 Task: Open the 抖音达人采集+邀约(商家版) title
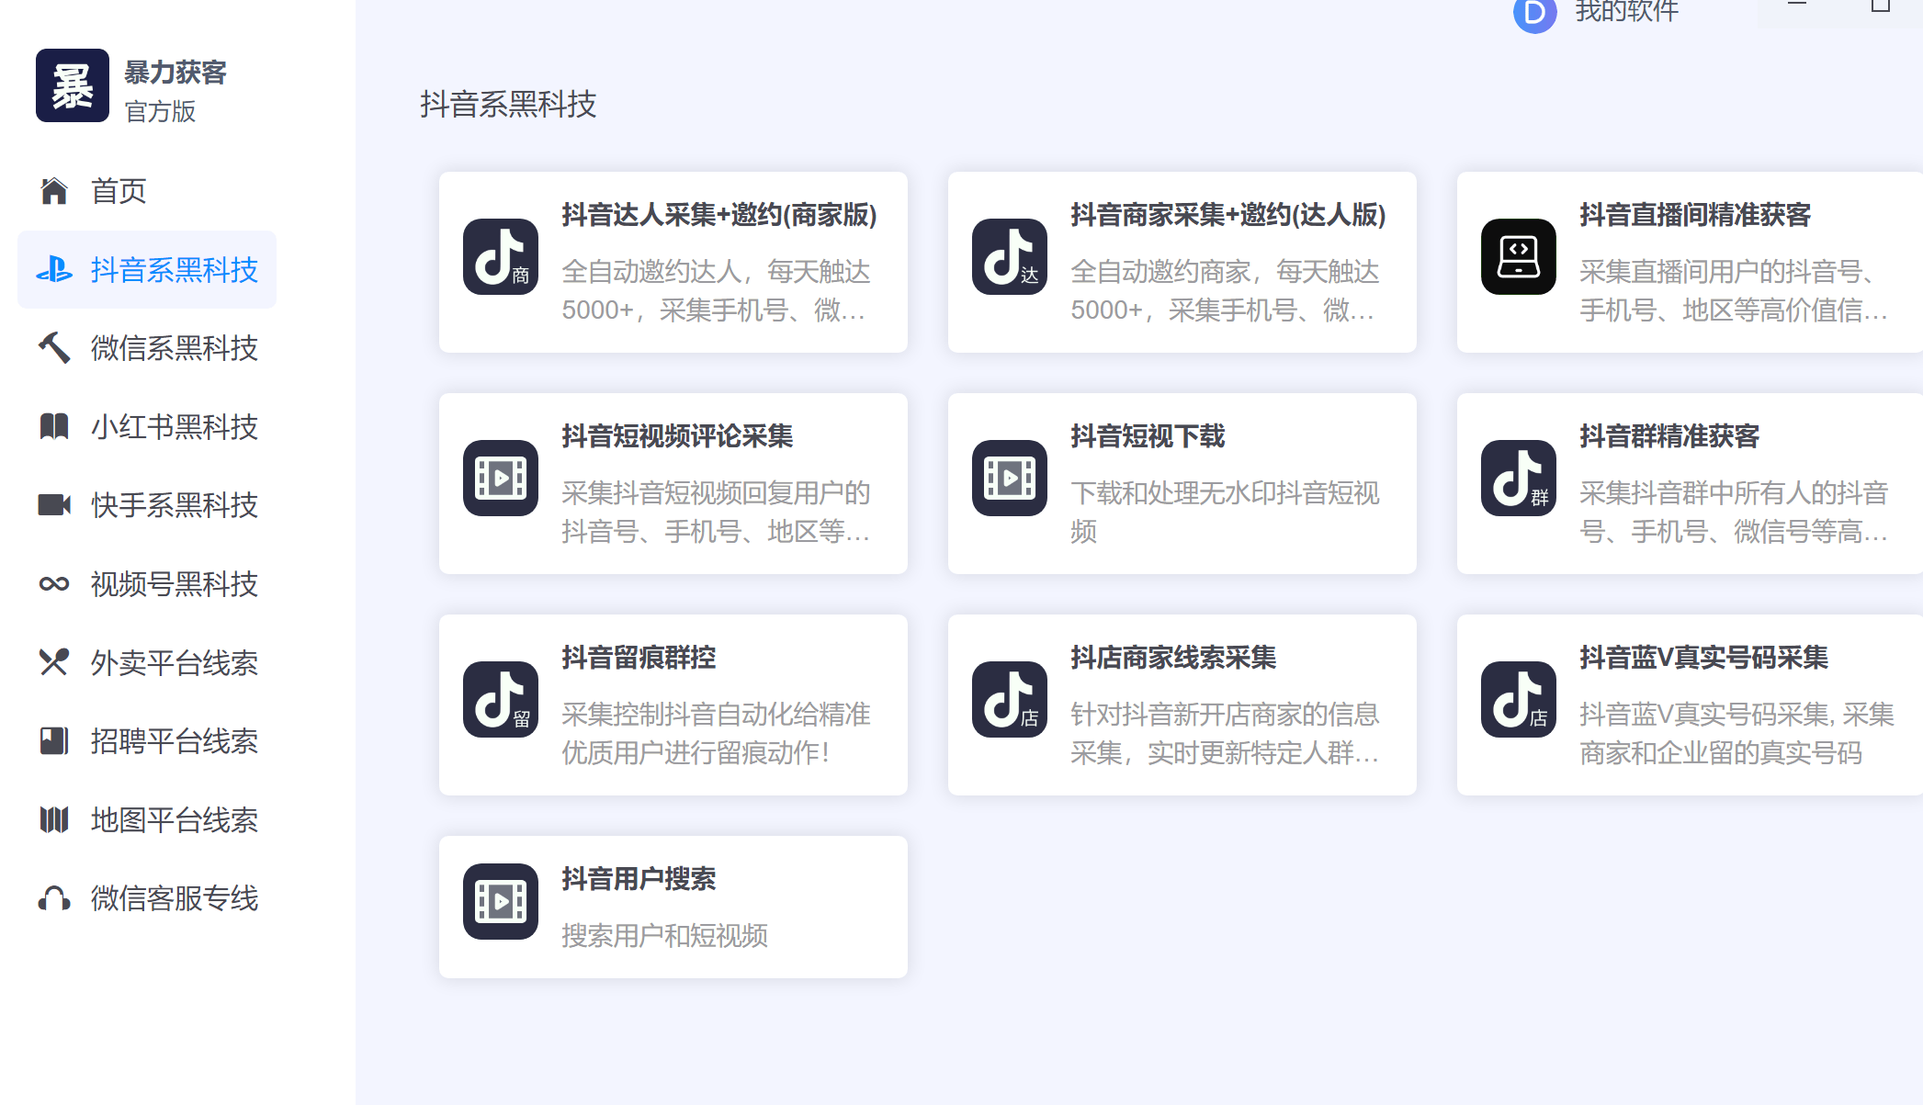click(719, 215)
